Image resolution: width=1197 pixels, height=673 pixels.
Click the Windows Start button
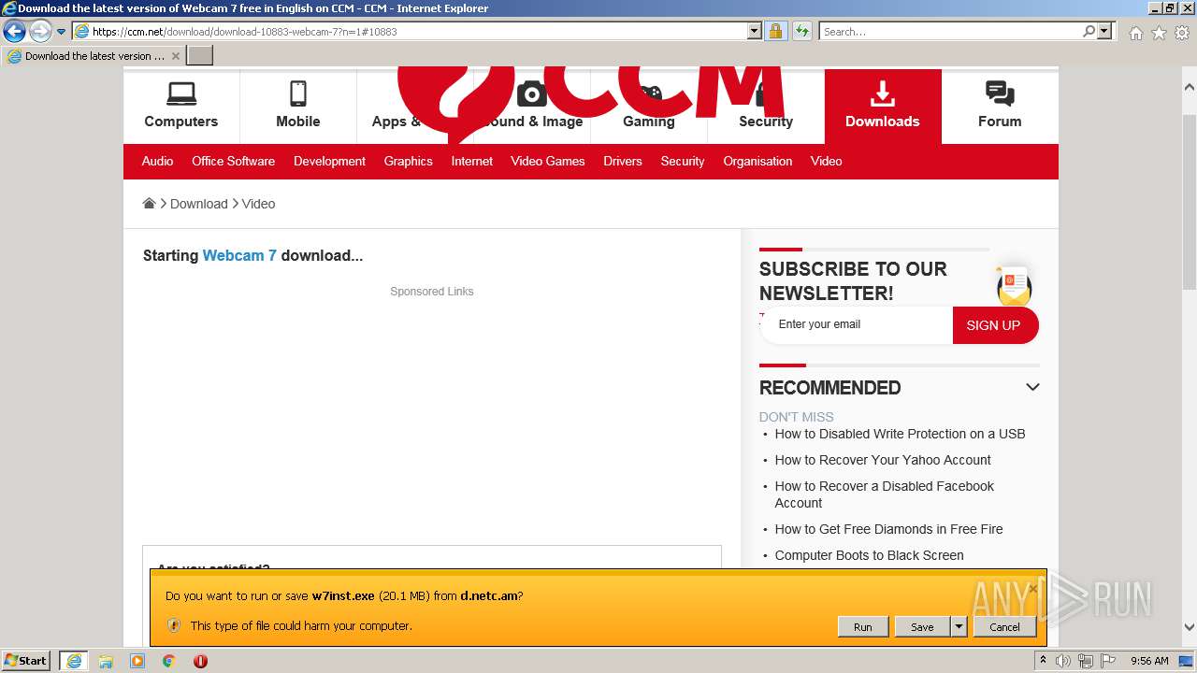point(26,660)
